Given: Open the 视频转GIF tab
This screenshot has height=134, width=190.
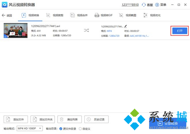Looking at the screenshot, I should pyautogui.click(x=103, y=15).
